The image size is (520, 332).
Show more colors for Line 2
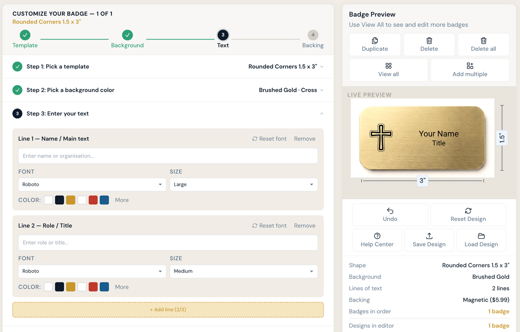(122, 287)
